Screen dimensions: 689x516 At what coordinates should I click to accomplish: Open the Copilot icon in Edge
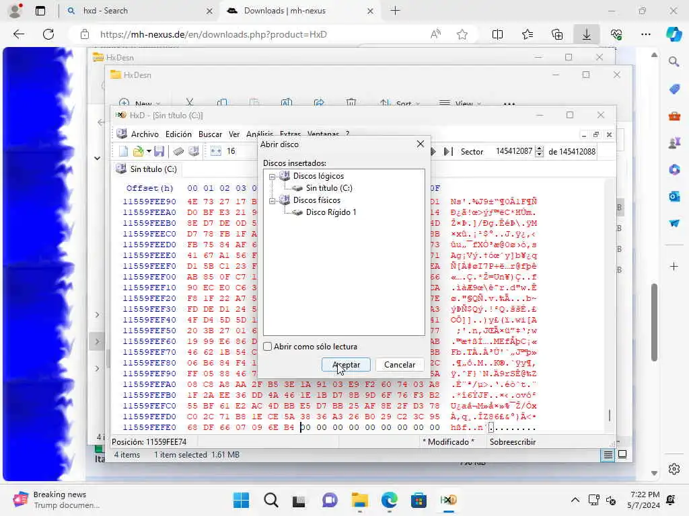(674, 34)
